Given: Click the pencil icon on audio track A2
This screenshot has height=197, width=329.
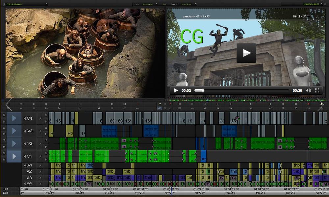Looking at the screenshot, I should 40,171.
